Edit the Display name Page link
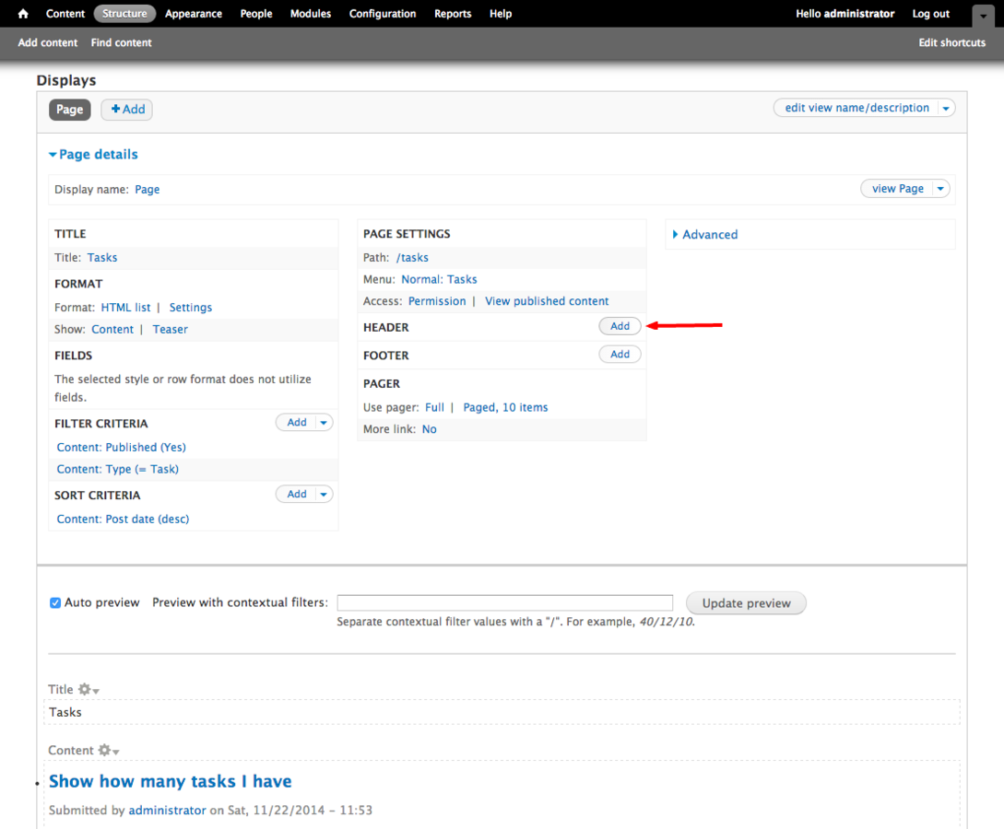1004x829 pixels. click(x=148, y=190)
